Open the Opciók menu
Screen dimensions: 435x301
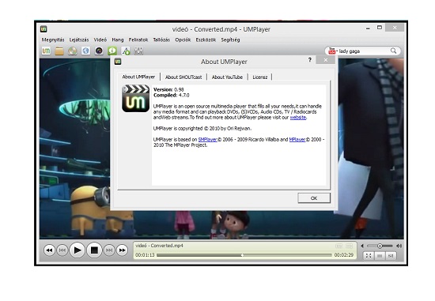183,40
